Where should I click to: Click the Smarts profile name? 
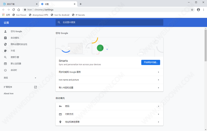click(63, 61)
